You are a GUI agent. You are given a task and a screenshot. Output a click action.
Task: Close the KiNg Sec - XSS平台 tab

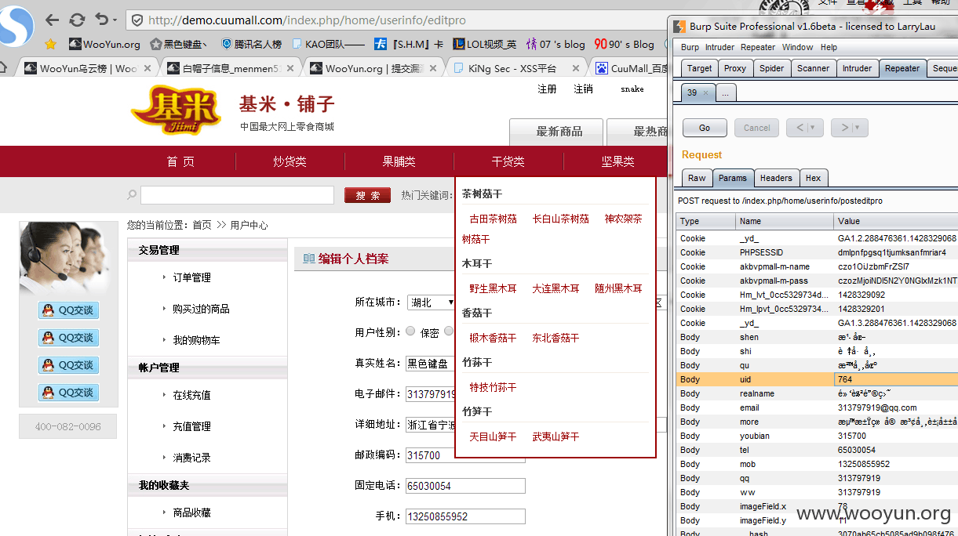point(575,68)
